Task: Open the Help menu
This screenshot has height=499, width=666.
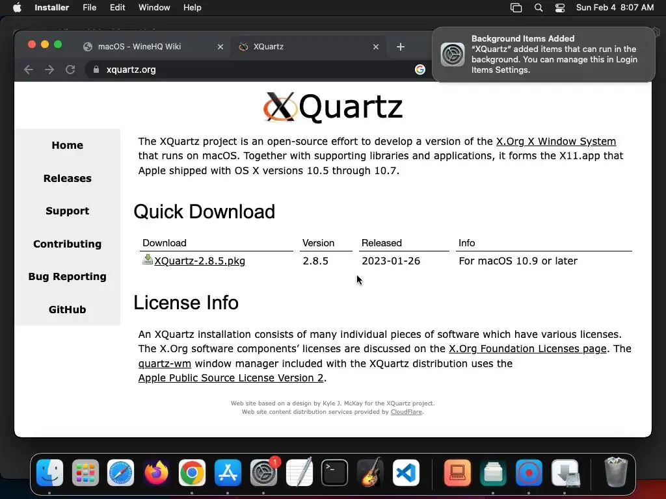Action: click(192, 8)
